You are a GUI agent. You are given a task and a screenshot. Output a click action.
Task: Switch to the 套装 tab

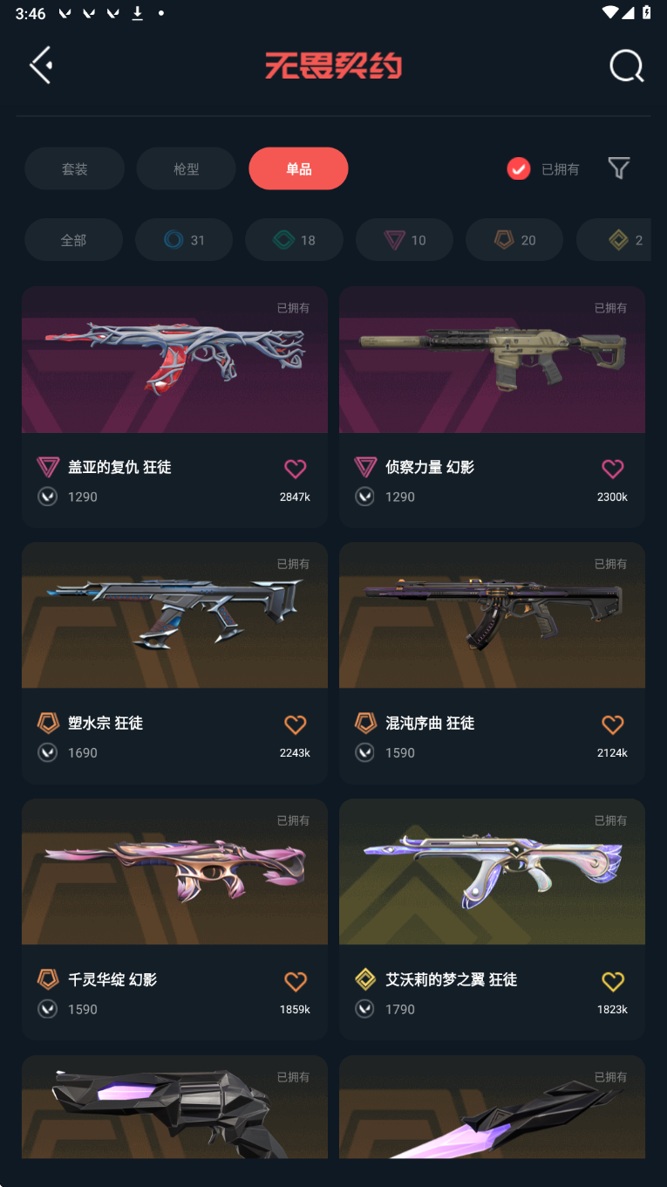[x=74, y=168]
